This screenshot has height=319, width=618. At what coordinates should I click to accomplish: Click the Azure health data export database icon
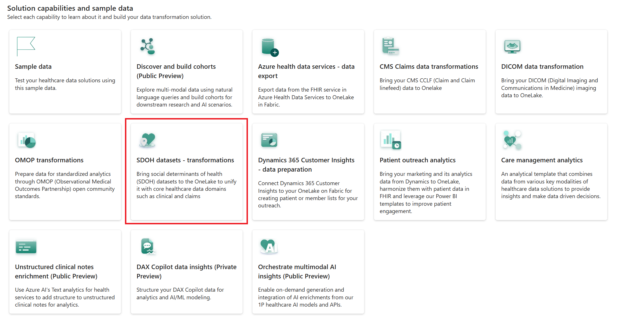pos(270,47)
